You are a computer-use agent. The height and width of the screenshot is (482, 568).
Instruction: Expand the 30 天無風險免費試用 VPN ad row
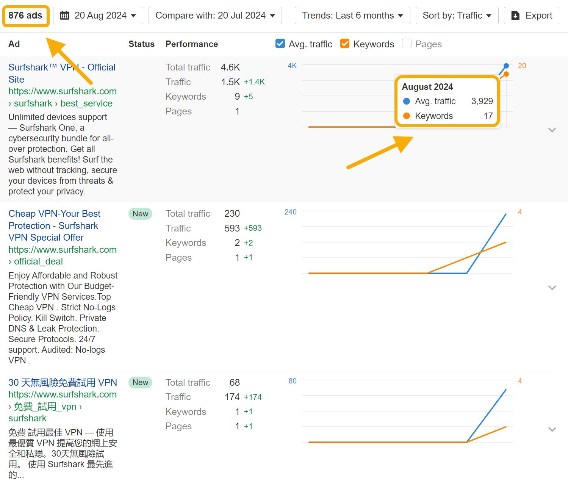click(552, 429)
